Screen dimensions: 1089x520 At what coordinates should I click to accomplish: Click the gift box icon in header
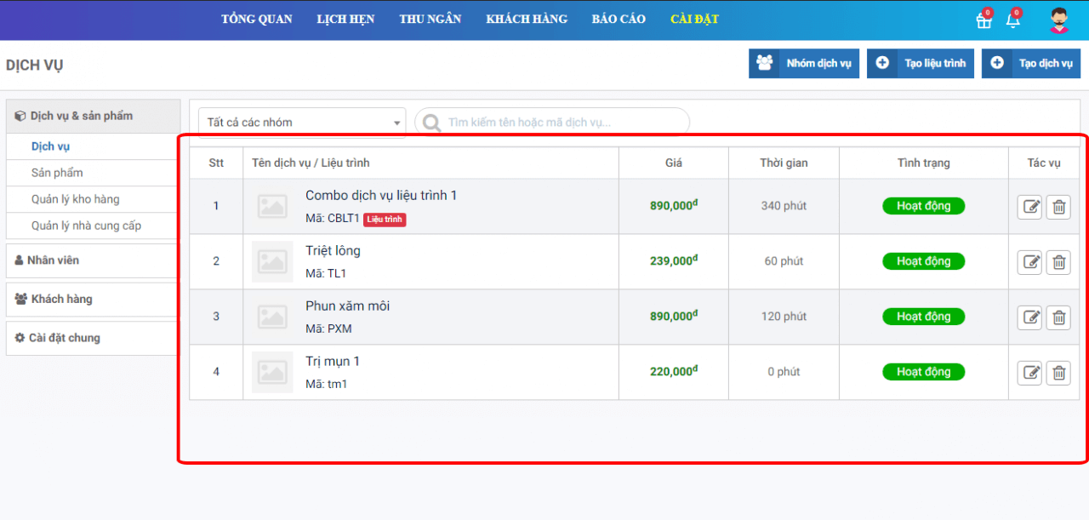coord(984,21)
